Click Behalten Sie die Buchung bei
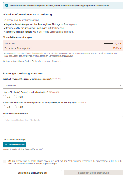Viewport: 124px width, 177px height. click(x=32, y=173)
